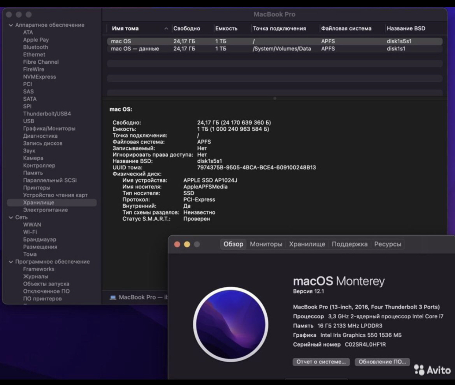Sort by the Емкость column header
455x385 pixels.
226,29
